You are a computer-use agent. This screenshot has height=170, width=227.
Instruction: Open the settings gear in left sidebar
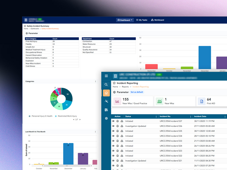(106, 118)
